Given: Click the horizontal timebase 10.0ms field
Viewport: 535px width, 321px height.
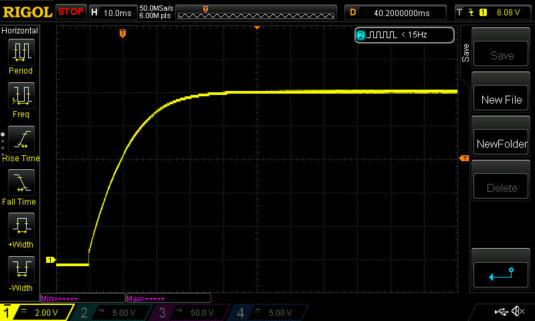Looking at the screenshot, I should [x=112, y=13].
